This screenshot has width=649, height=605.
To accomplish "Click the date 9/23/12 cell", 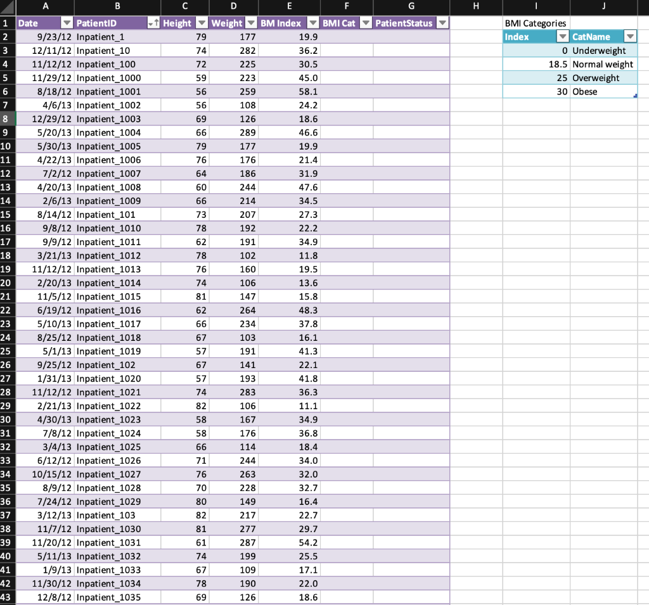I will [x=45, y=37].
